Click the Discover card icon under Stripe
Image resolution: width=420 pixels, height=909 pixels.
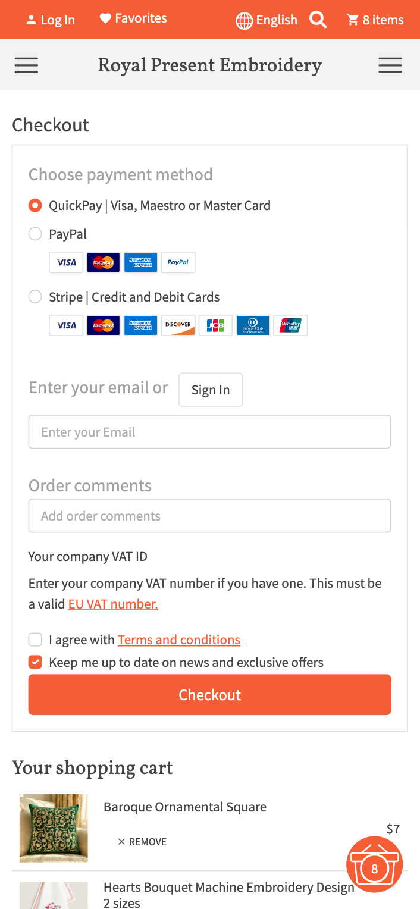click(x=178, y=325)
